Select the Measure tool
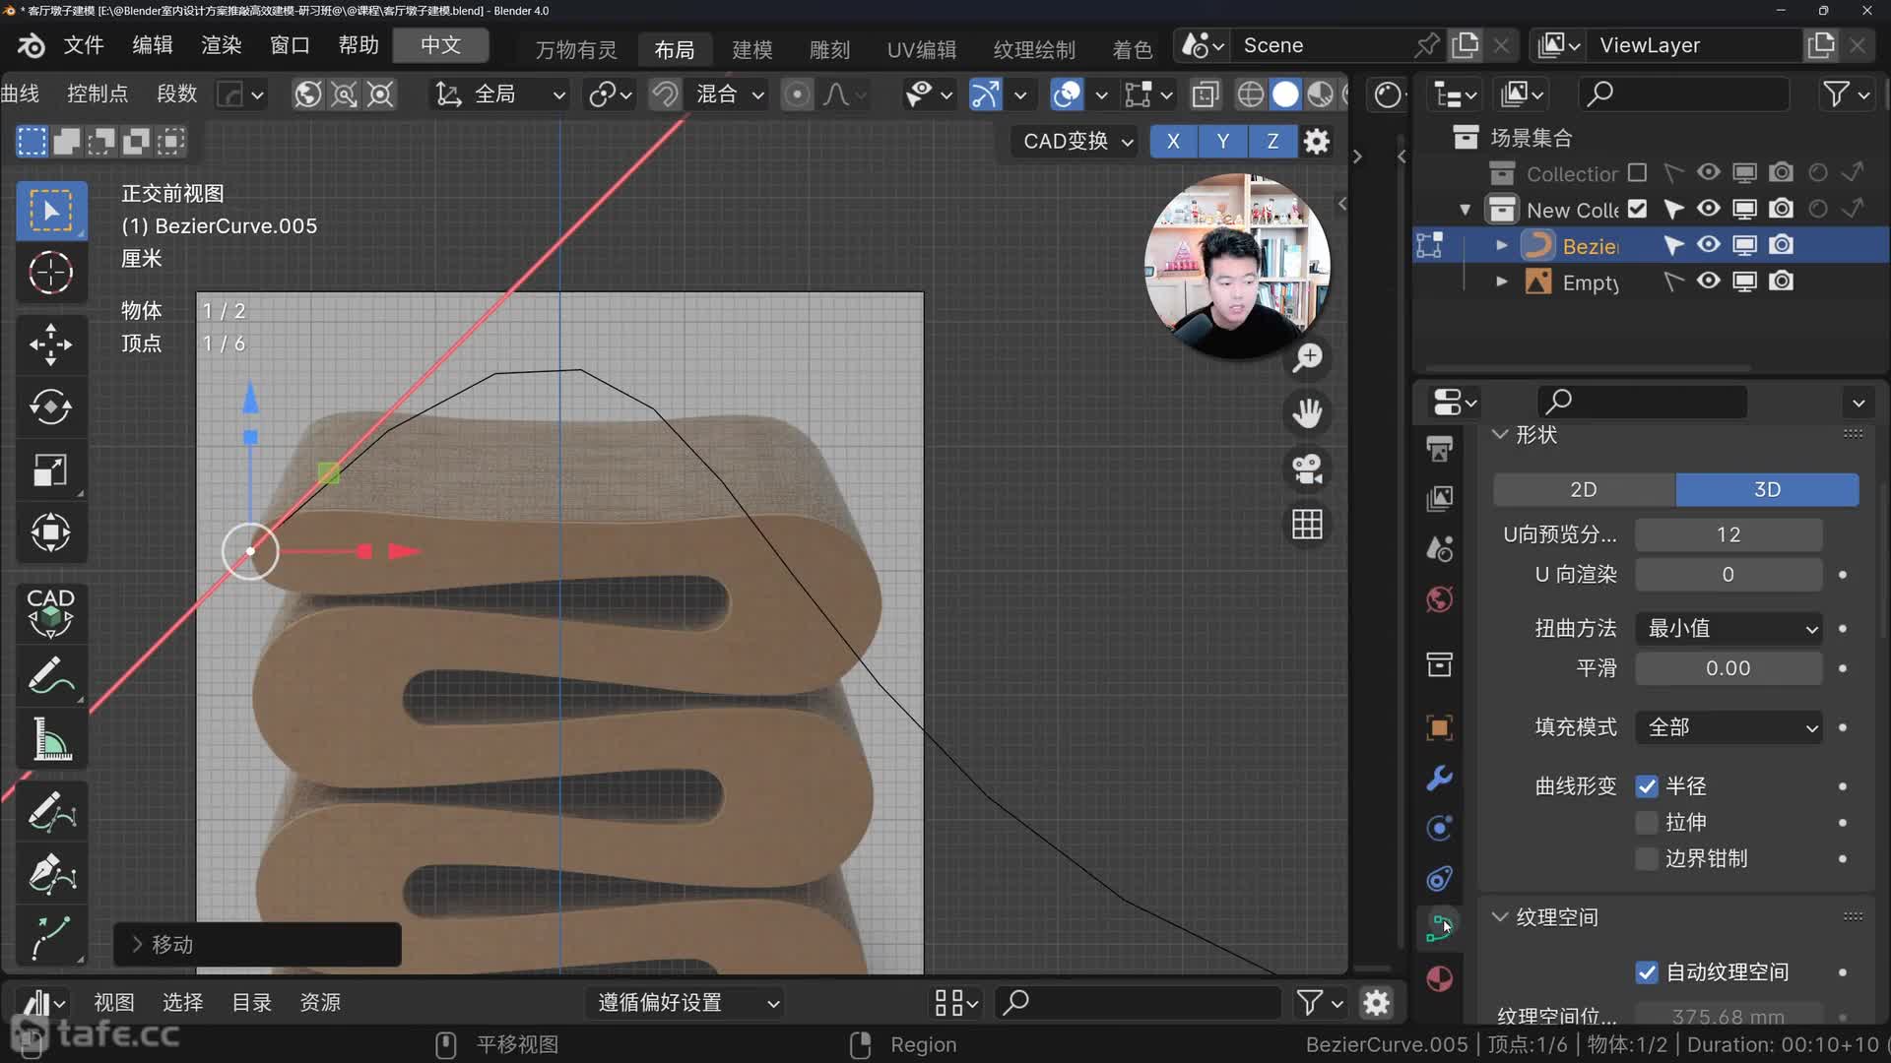 click(50, 739)
